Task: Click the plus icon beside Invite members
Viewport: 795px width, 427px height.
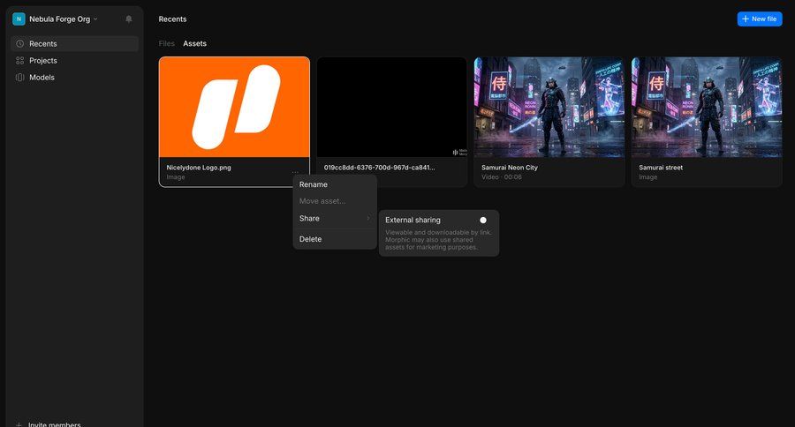Action: pyautogui.click(x=19, y=424)
